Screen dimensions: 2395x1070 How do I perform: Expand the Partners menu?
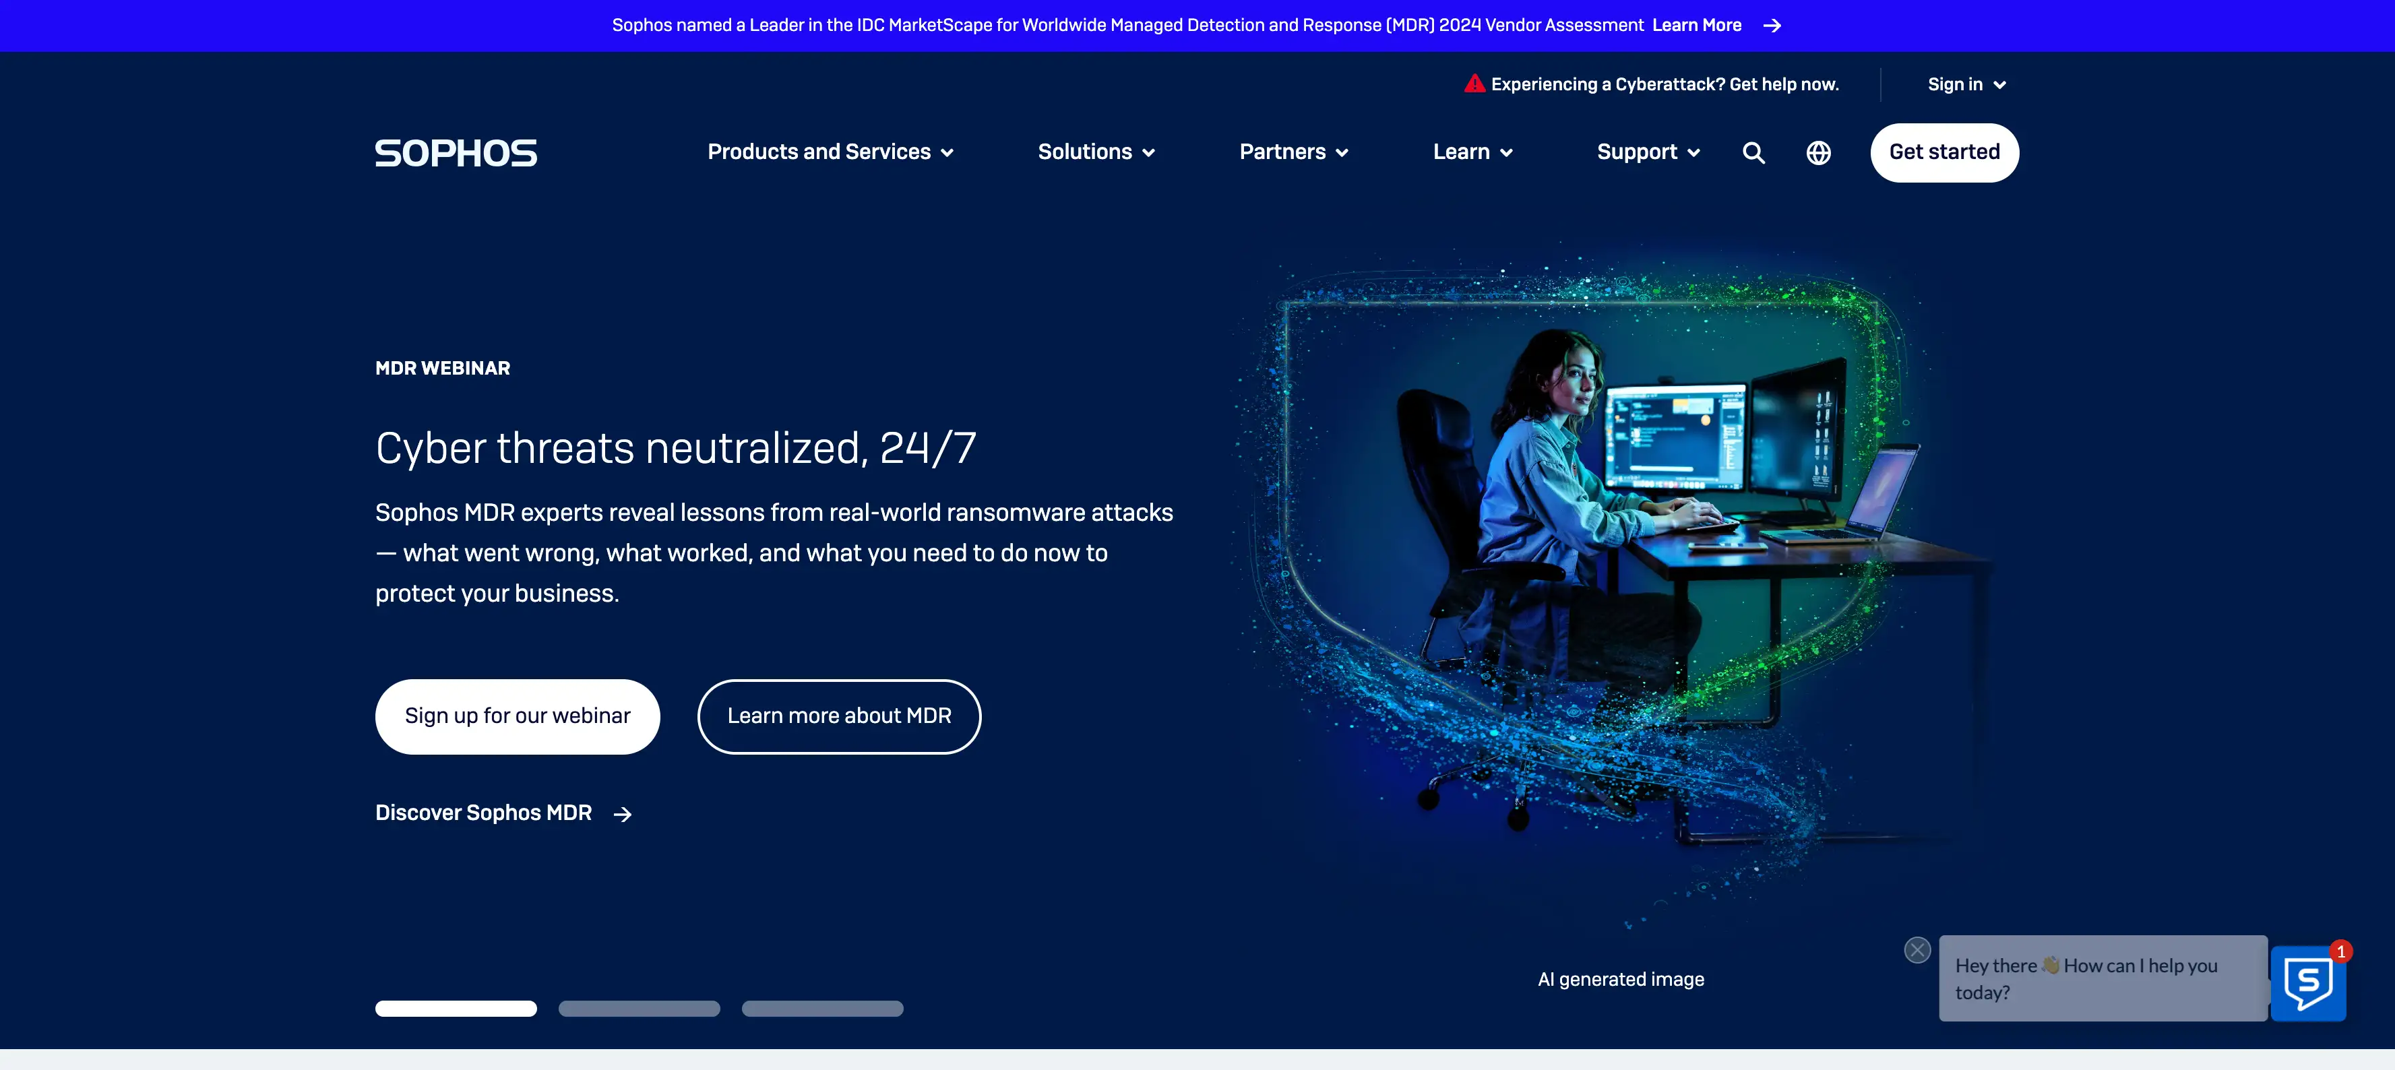click(1293, 152)
